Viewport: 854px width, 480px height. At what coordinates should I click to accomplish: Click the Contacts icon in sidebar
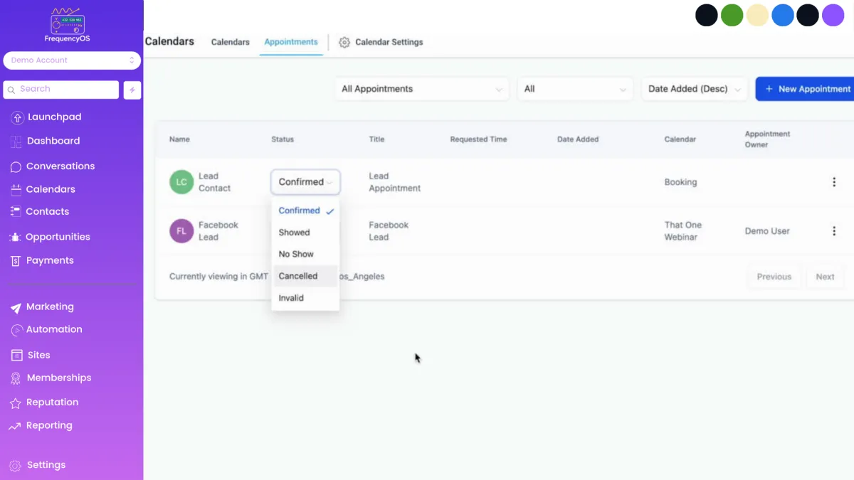16,212
